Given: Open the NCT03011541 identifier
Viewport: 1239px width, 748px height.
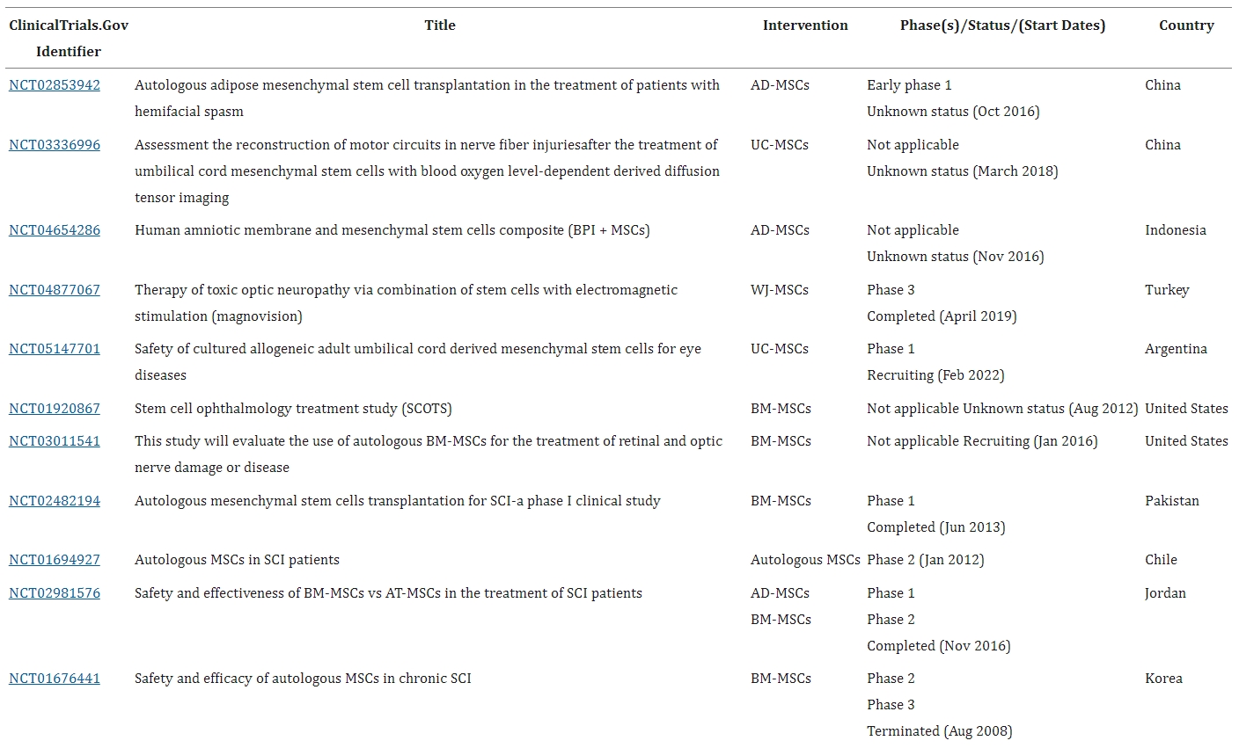Looking at the screenshot, I should pos(55,441).
